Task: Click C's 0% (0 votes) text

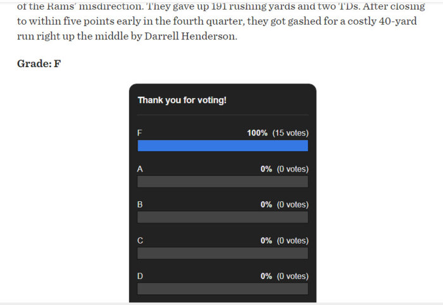Action: point(285,240)
